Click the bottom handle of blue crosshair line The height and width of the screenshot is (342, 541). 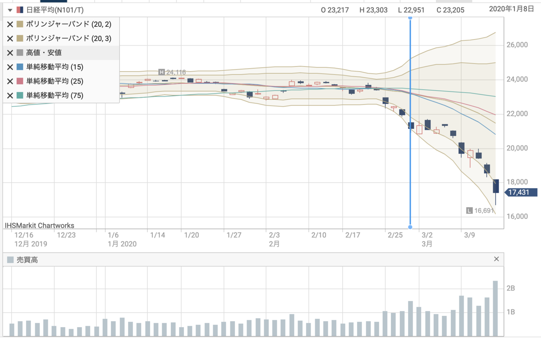click(x=410, y=227)
